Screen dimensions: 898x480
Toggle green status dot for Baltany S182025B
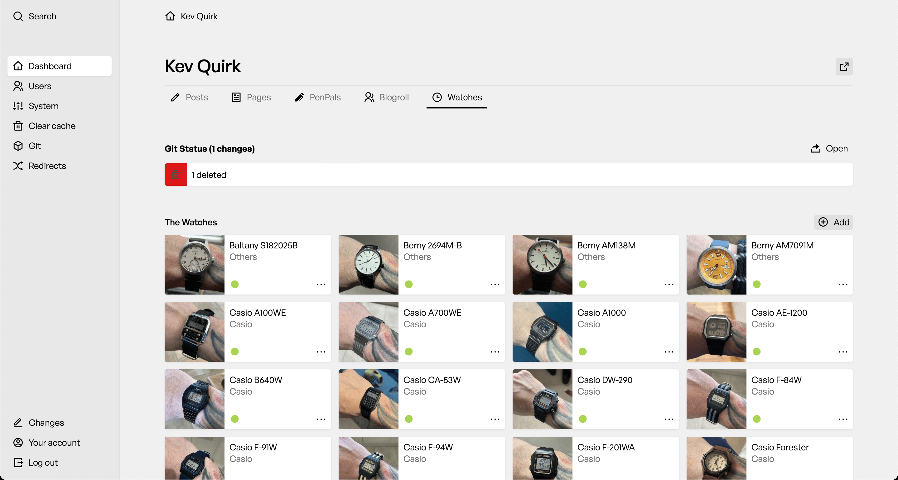tap(235, 285)
